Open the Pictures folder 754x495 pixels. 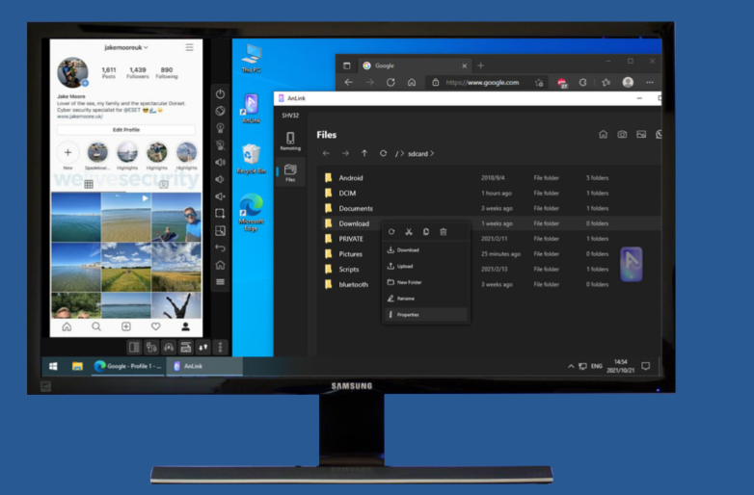pos(350,254)
